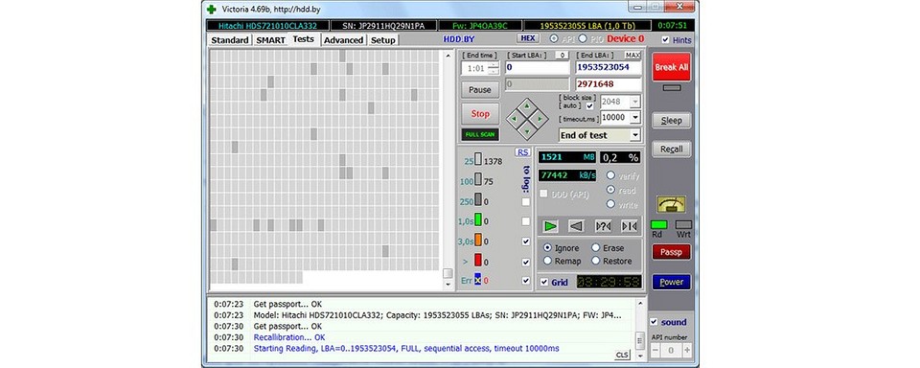Click the yellow gauge meter icon

pos(671,204)
